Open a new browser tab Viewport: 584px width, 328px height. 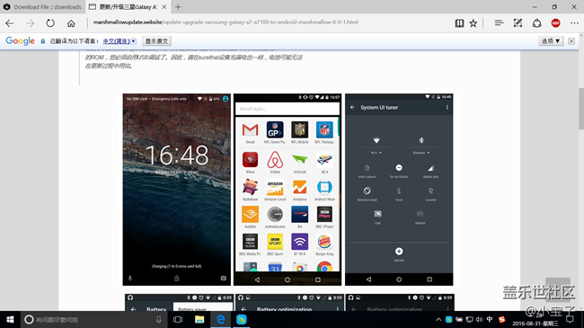(x=178, y=6)
